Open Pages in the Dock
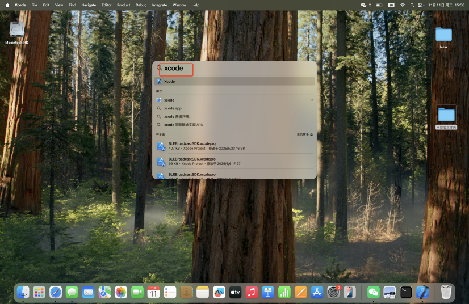Image resolution: width=469 pixels, height=304 pixels. tap(300, 292)
